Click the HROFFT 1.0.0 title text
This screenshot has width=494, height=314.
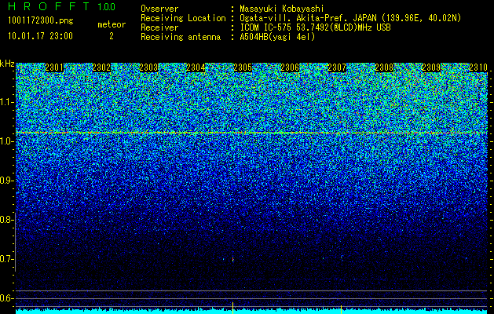pyautogui.click(x=62, y=6)
